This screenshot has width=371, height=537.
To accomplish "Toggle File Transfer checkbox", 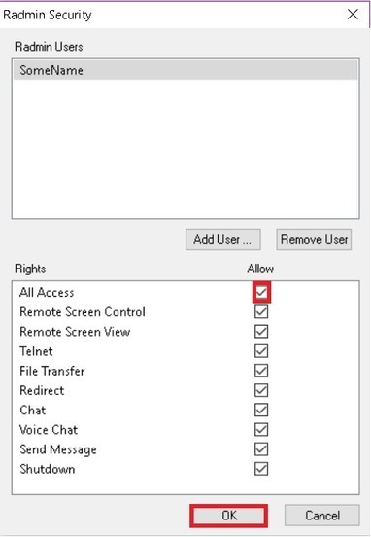I will 261,371.
